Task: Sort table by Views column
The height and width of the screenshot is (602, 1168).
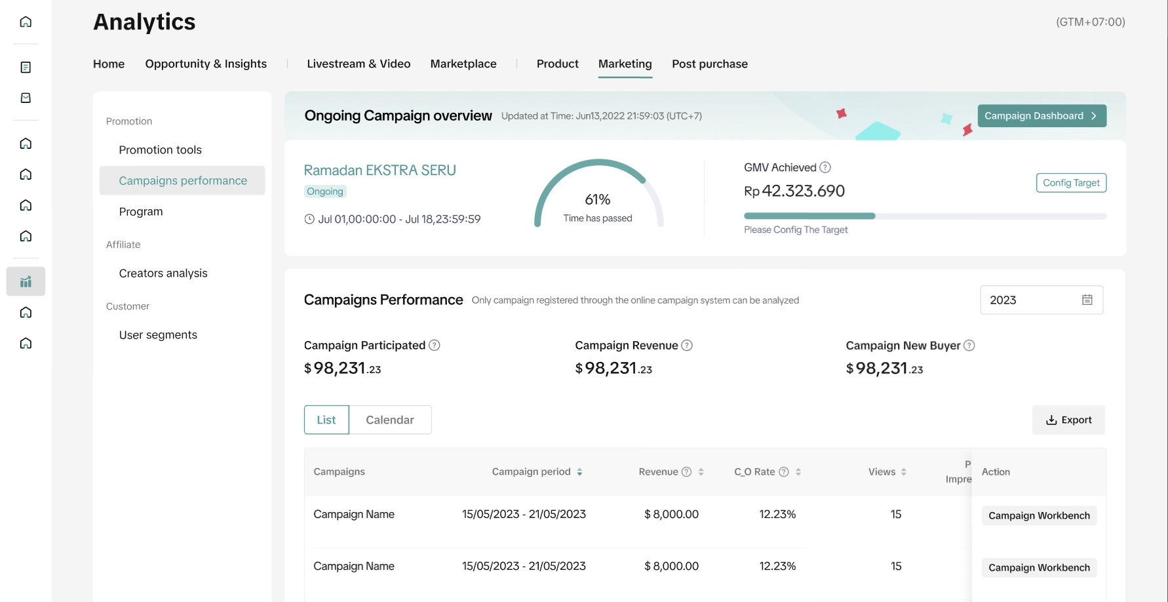Action: click(904, 472)
